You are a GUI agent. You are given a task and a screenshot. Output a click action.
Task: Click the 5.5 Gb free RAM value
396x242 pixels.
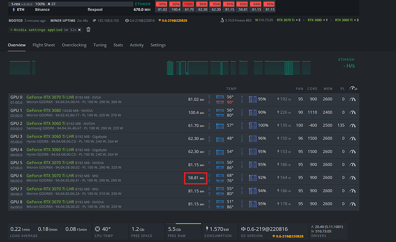pyautogui.click(x=174, y=229)
